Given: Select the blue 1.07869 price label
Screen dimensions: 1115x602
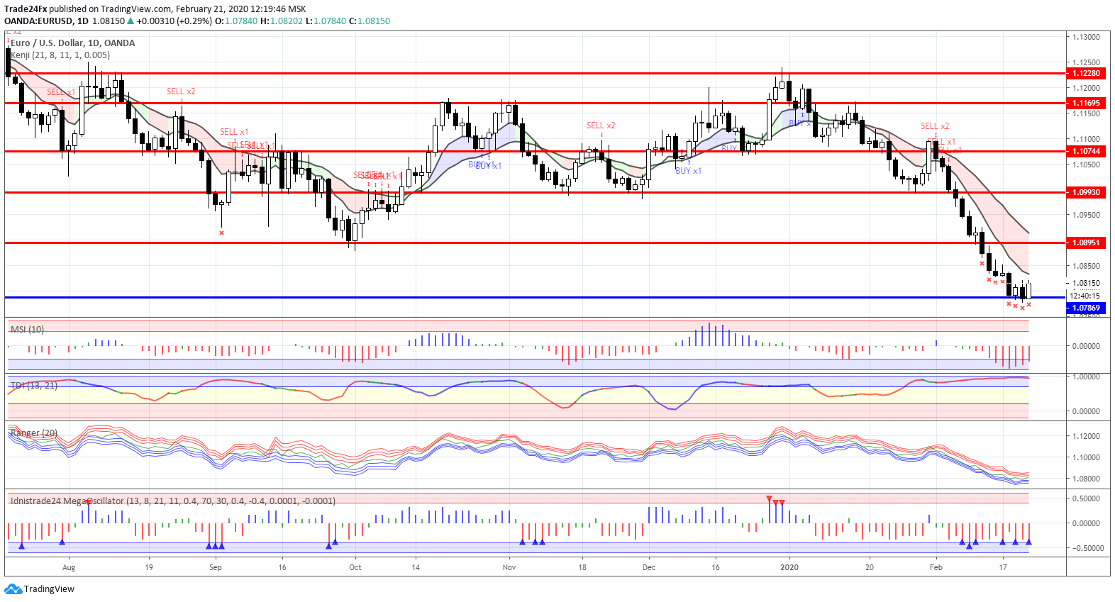Looking at the screenshot, I should pos(1085,308).
